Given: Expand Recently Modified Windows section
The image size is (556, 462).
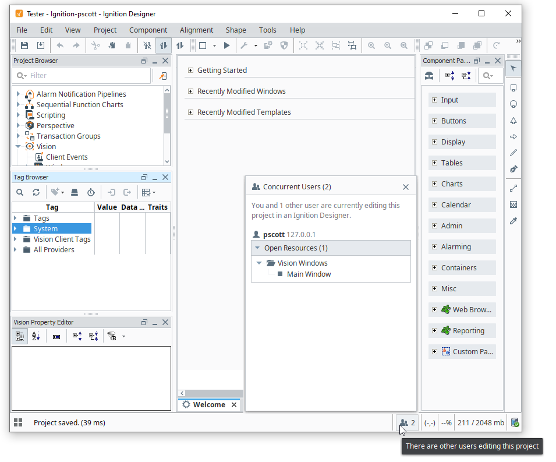Looking at the screenshot, I should click(191, 91).
